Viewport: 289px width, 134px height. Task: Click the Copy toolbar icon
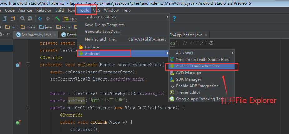click(x=5, y=18)
